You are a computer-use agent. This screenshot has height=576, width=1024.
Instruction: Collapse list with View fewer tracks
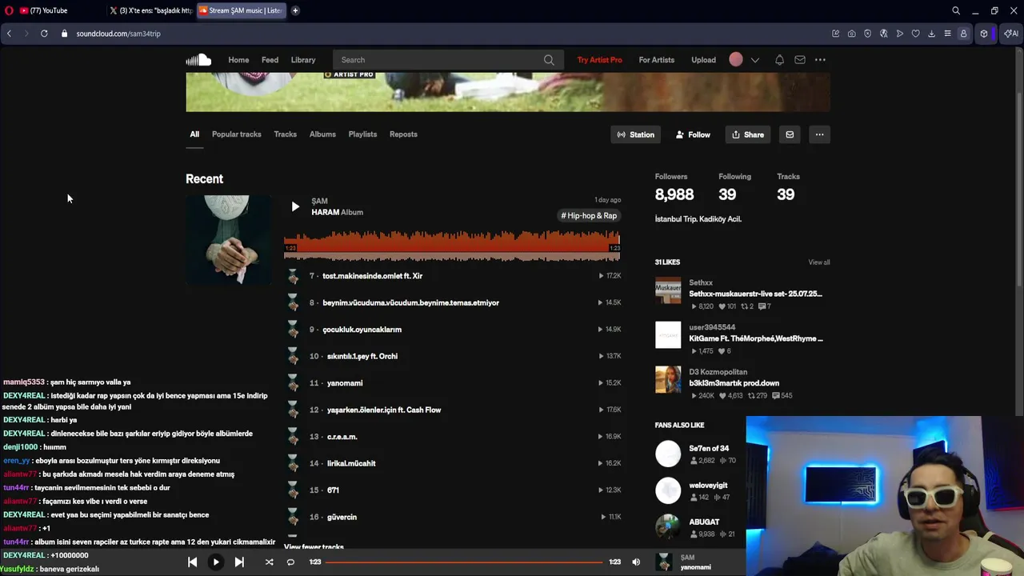tap(314, 547)
